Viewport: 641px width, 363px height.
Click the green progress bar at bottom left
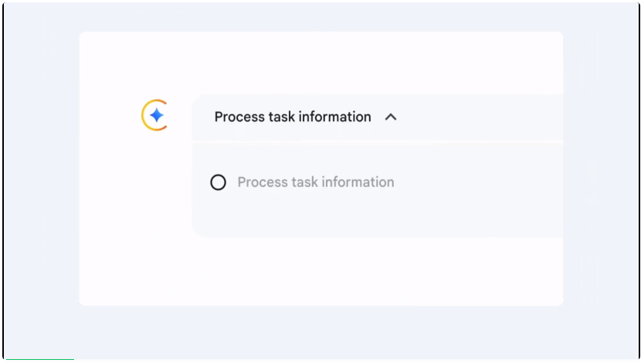coord(39,360)
